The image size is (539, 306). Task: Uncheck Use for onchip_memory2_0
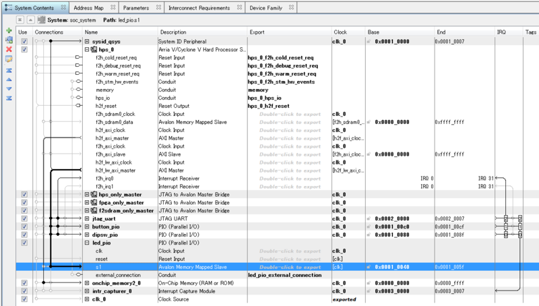point(24,283)
